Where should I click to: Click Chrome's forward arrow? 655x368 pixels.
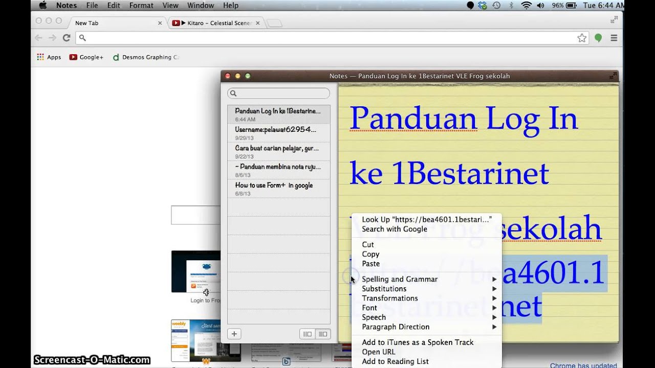point(52,38)
